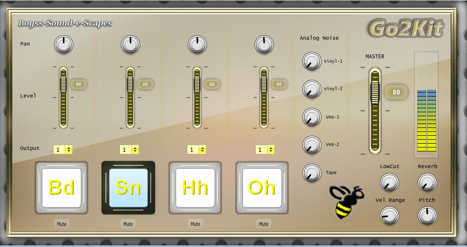Adjust the Vinyl-2 noise knob

coord(312,89)
